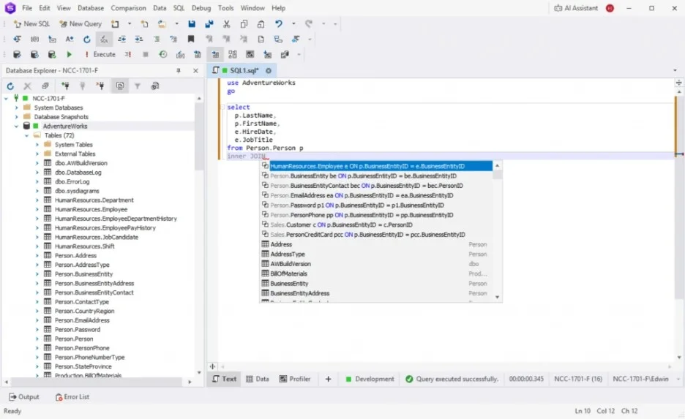Expand the Database Snapshots folder
The image size is (685, 419).
[17, 116]
